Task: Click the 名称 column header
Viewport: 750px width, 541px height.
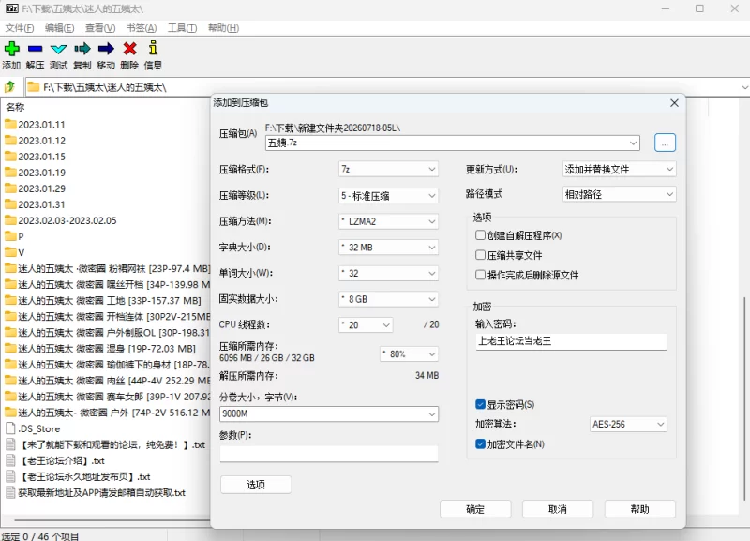Action: [15, 107]
